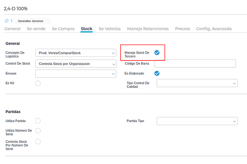Viewport: 247px width, 164px height.
Task: Open the Maneja Retenciones tab
Action: pyautogui.click(x=148, y=29)
